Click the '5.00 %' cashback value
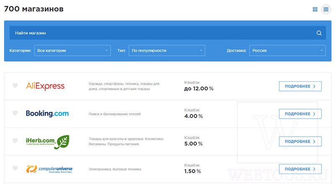The width and height of the screenshot is (335, 184). click(193, 144)
